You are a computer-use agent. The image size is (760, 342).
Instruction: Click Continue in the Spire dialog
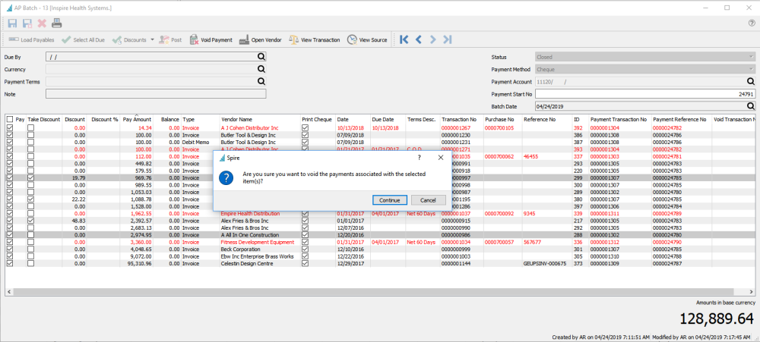click(x=390, y=199)
